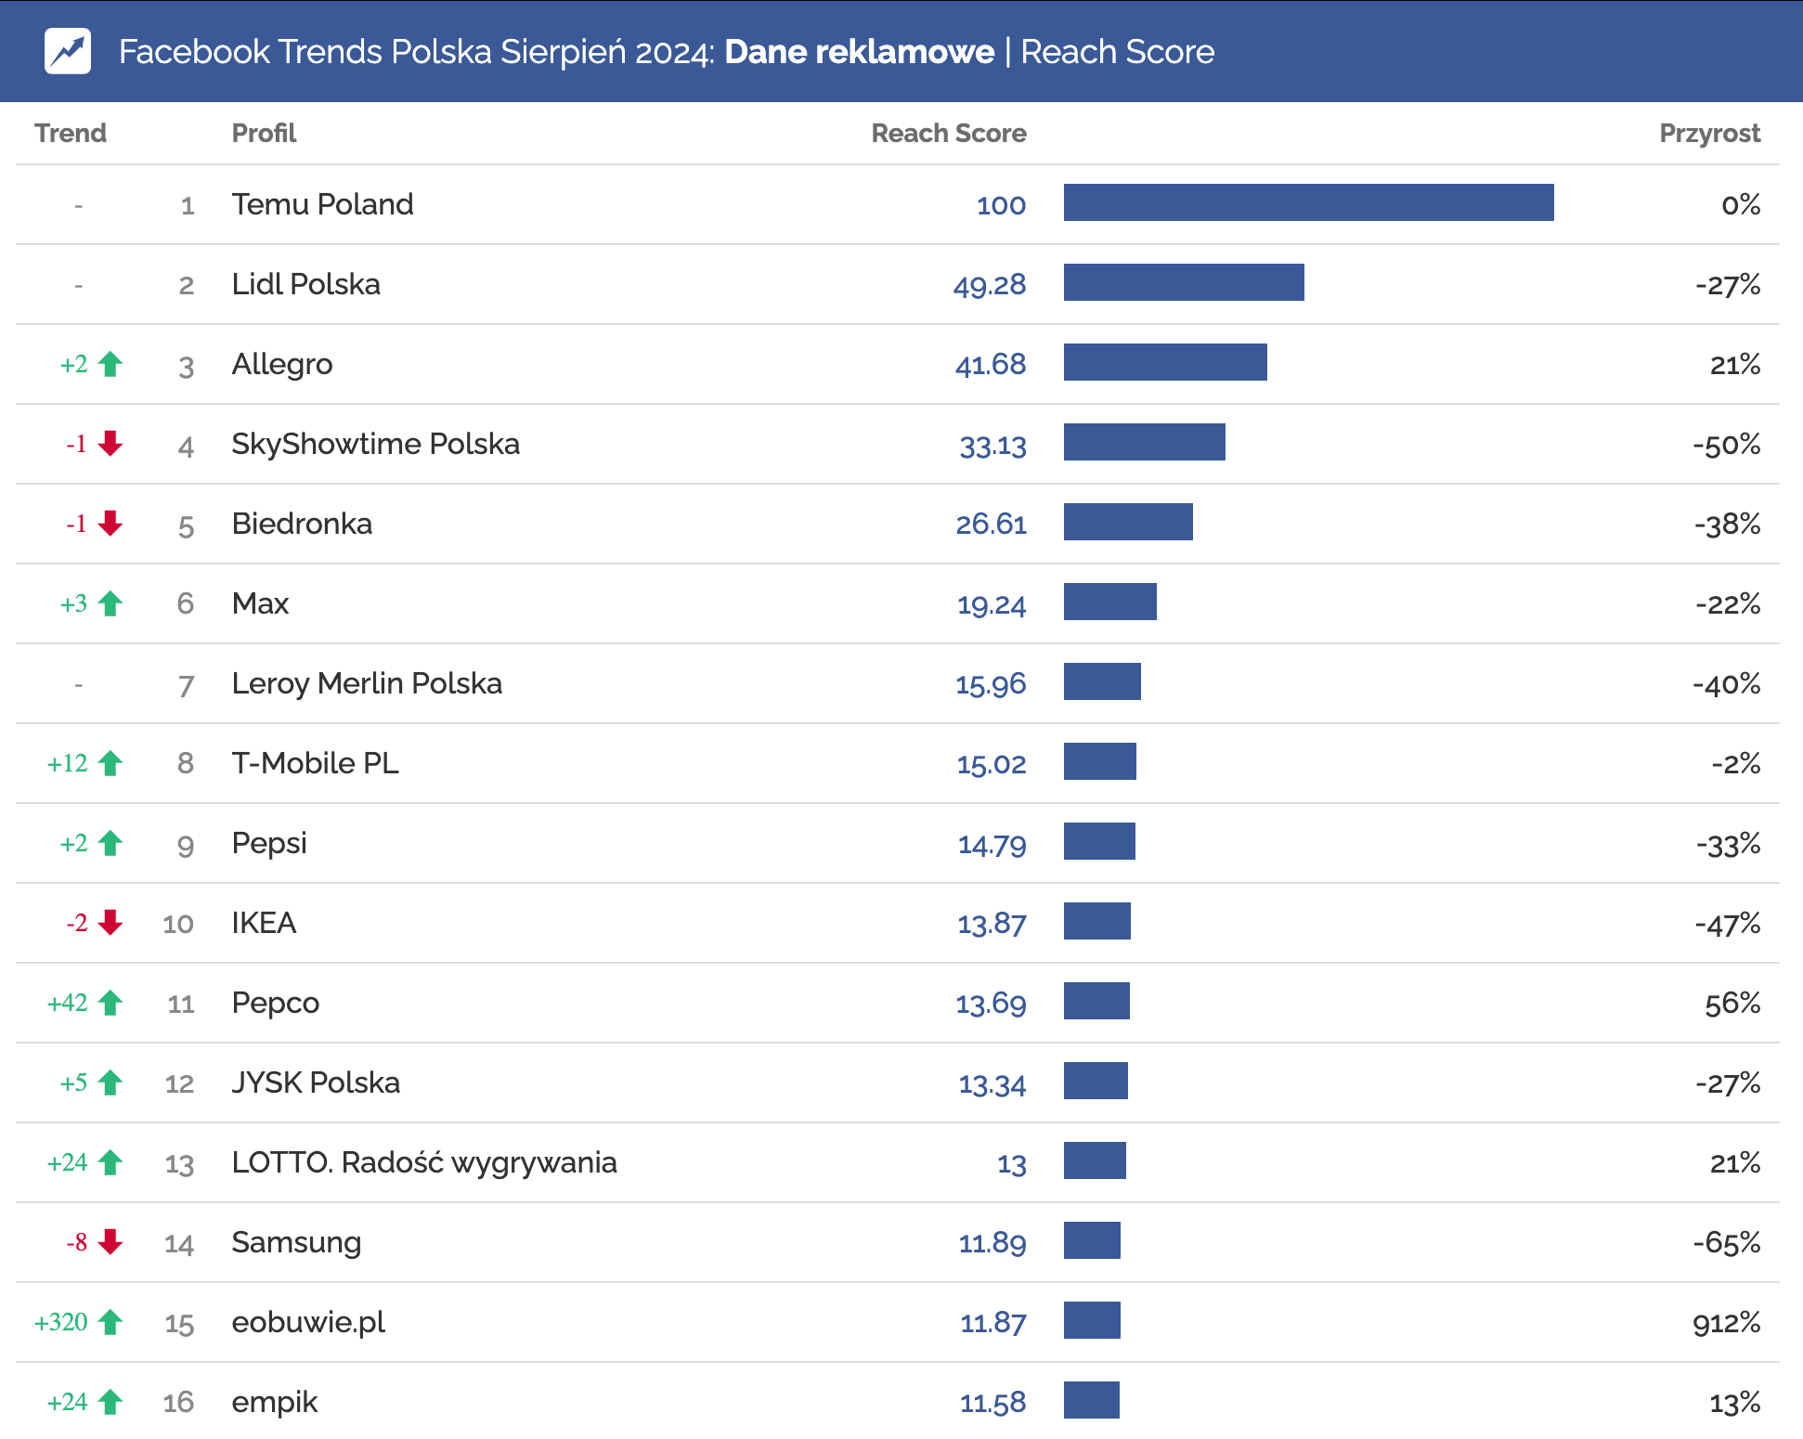Click the +320 trend change value

click(x=61, y=1322)
